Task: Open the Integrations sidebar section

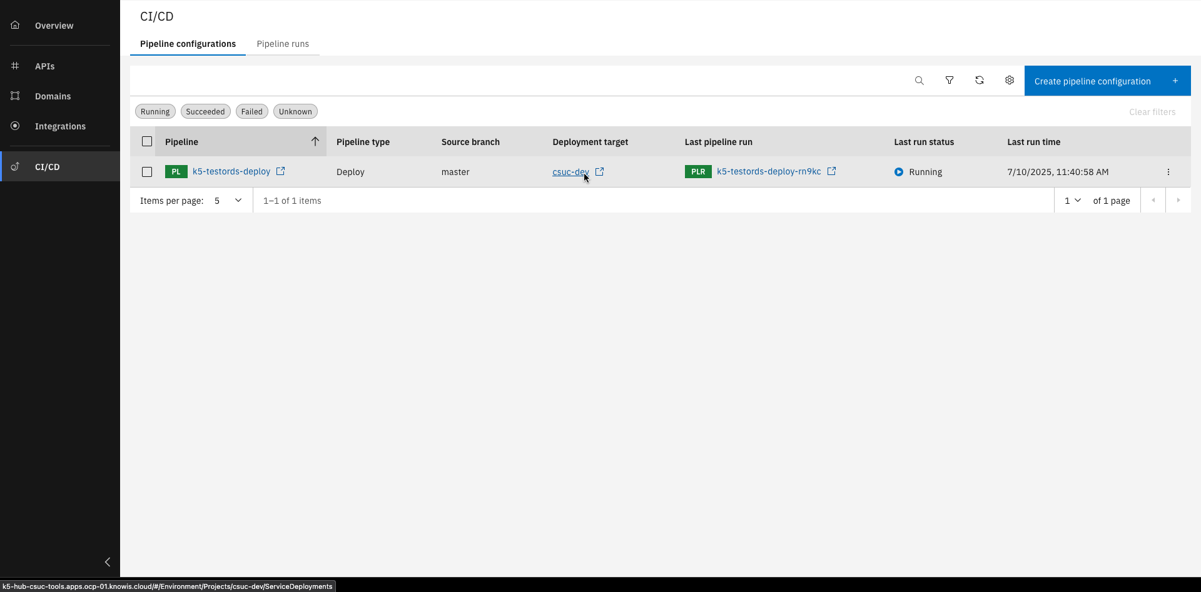Action: click(x=15, y=126)
